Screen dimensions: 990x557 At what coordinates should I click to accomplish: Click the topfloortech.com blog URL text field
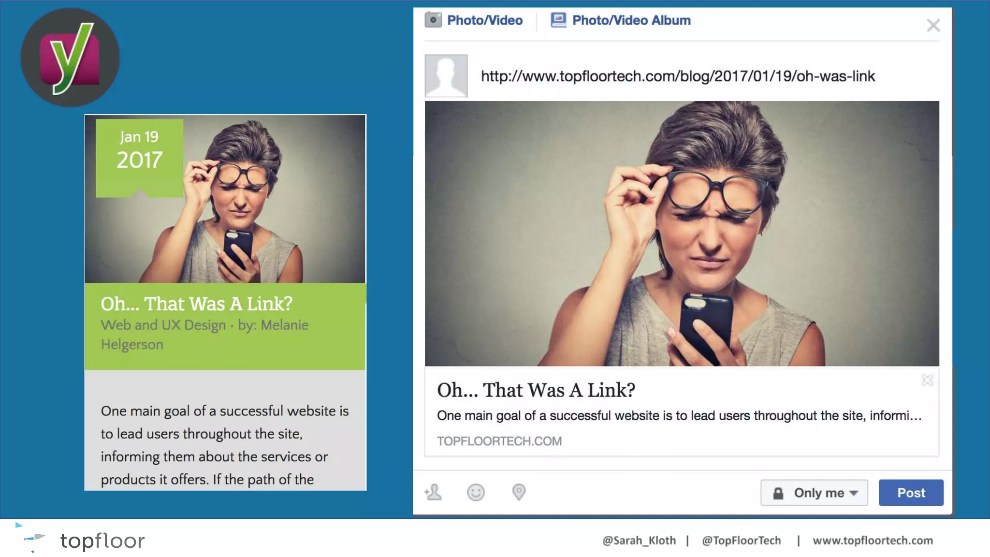tap(678, 76)
